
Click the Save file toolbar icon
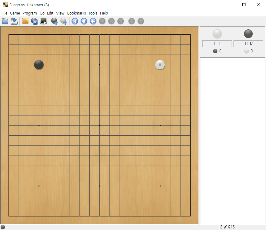pos(14,21)
